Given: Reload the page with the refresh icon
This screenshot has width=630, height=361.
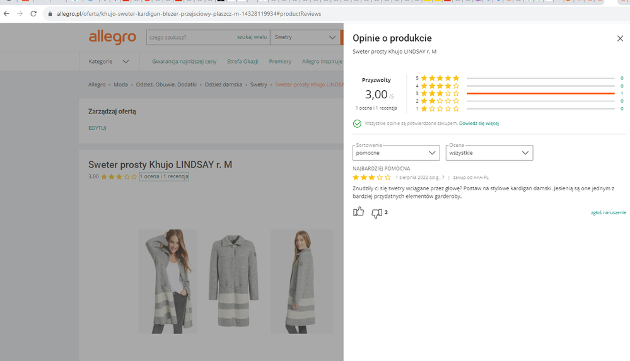Looking at the screenshot, I should [x=34, y=14].
